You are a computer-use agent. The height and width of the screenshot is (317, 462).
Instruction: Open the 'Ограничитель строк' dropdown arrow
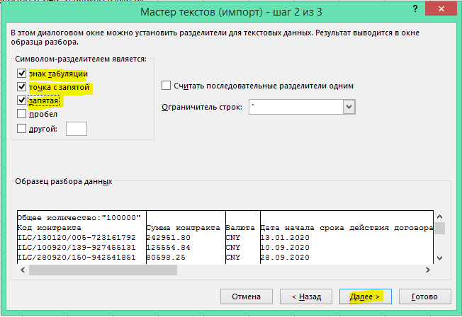[x=348, y=106]
